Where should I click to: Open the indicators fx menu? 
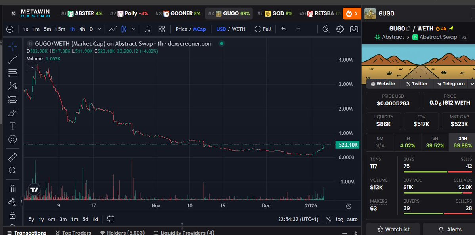coord(147,29)
